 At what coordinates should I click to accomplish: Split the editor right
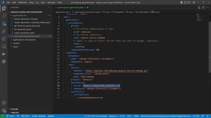click(x=203, y=8)
